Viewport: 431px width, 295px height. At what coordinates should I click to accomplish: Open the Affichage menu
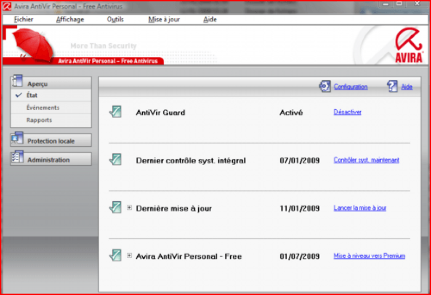(70, 19)
